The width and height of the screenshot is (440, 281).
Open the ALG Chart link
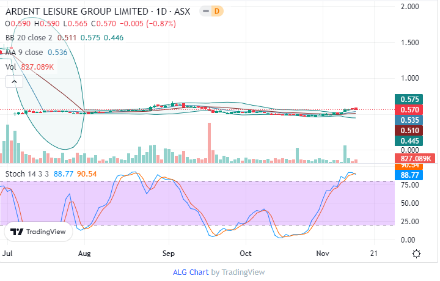[x=191, y=272]
